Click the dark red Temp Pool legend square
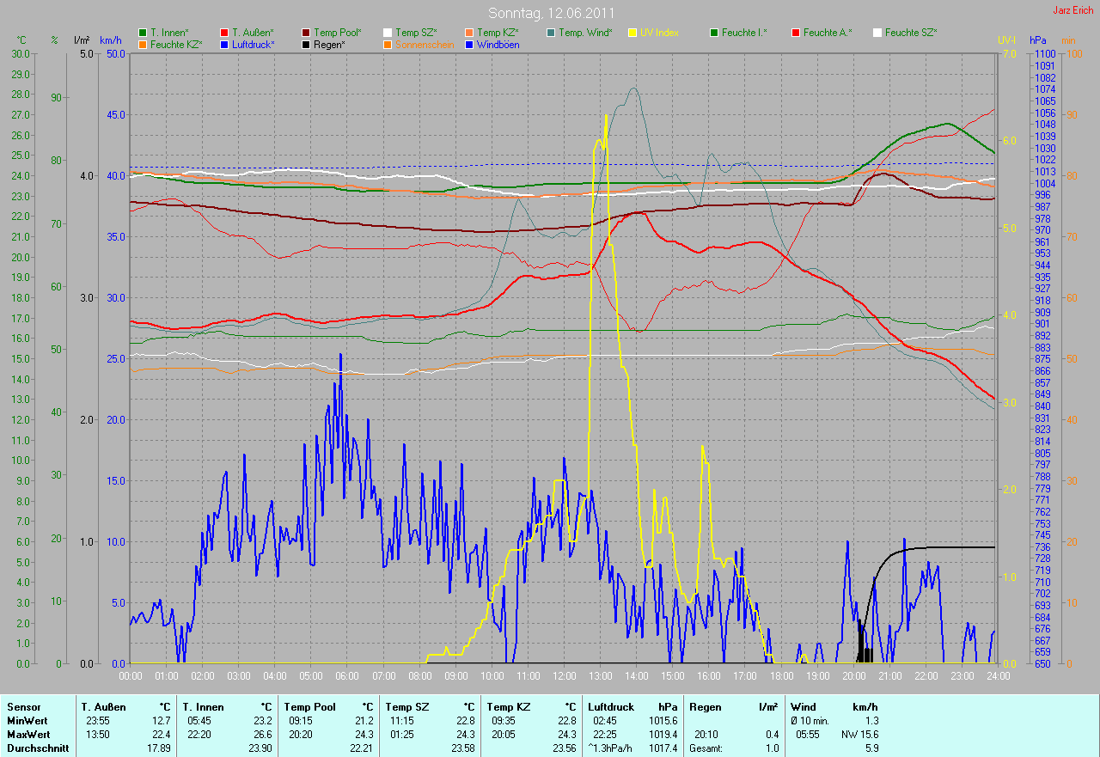 click(x=306, y=33)
